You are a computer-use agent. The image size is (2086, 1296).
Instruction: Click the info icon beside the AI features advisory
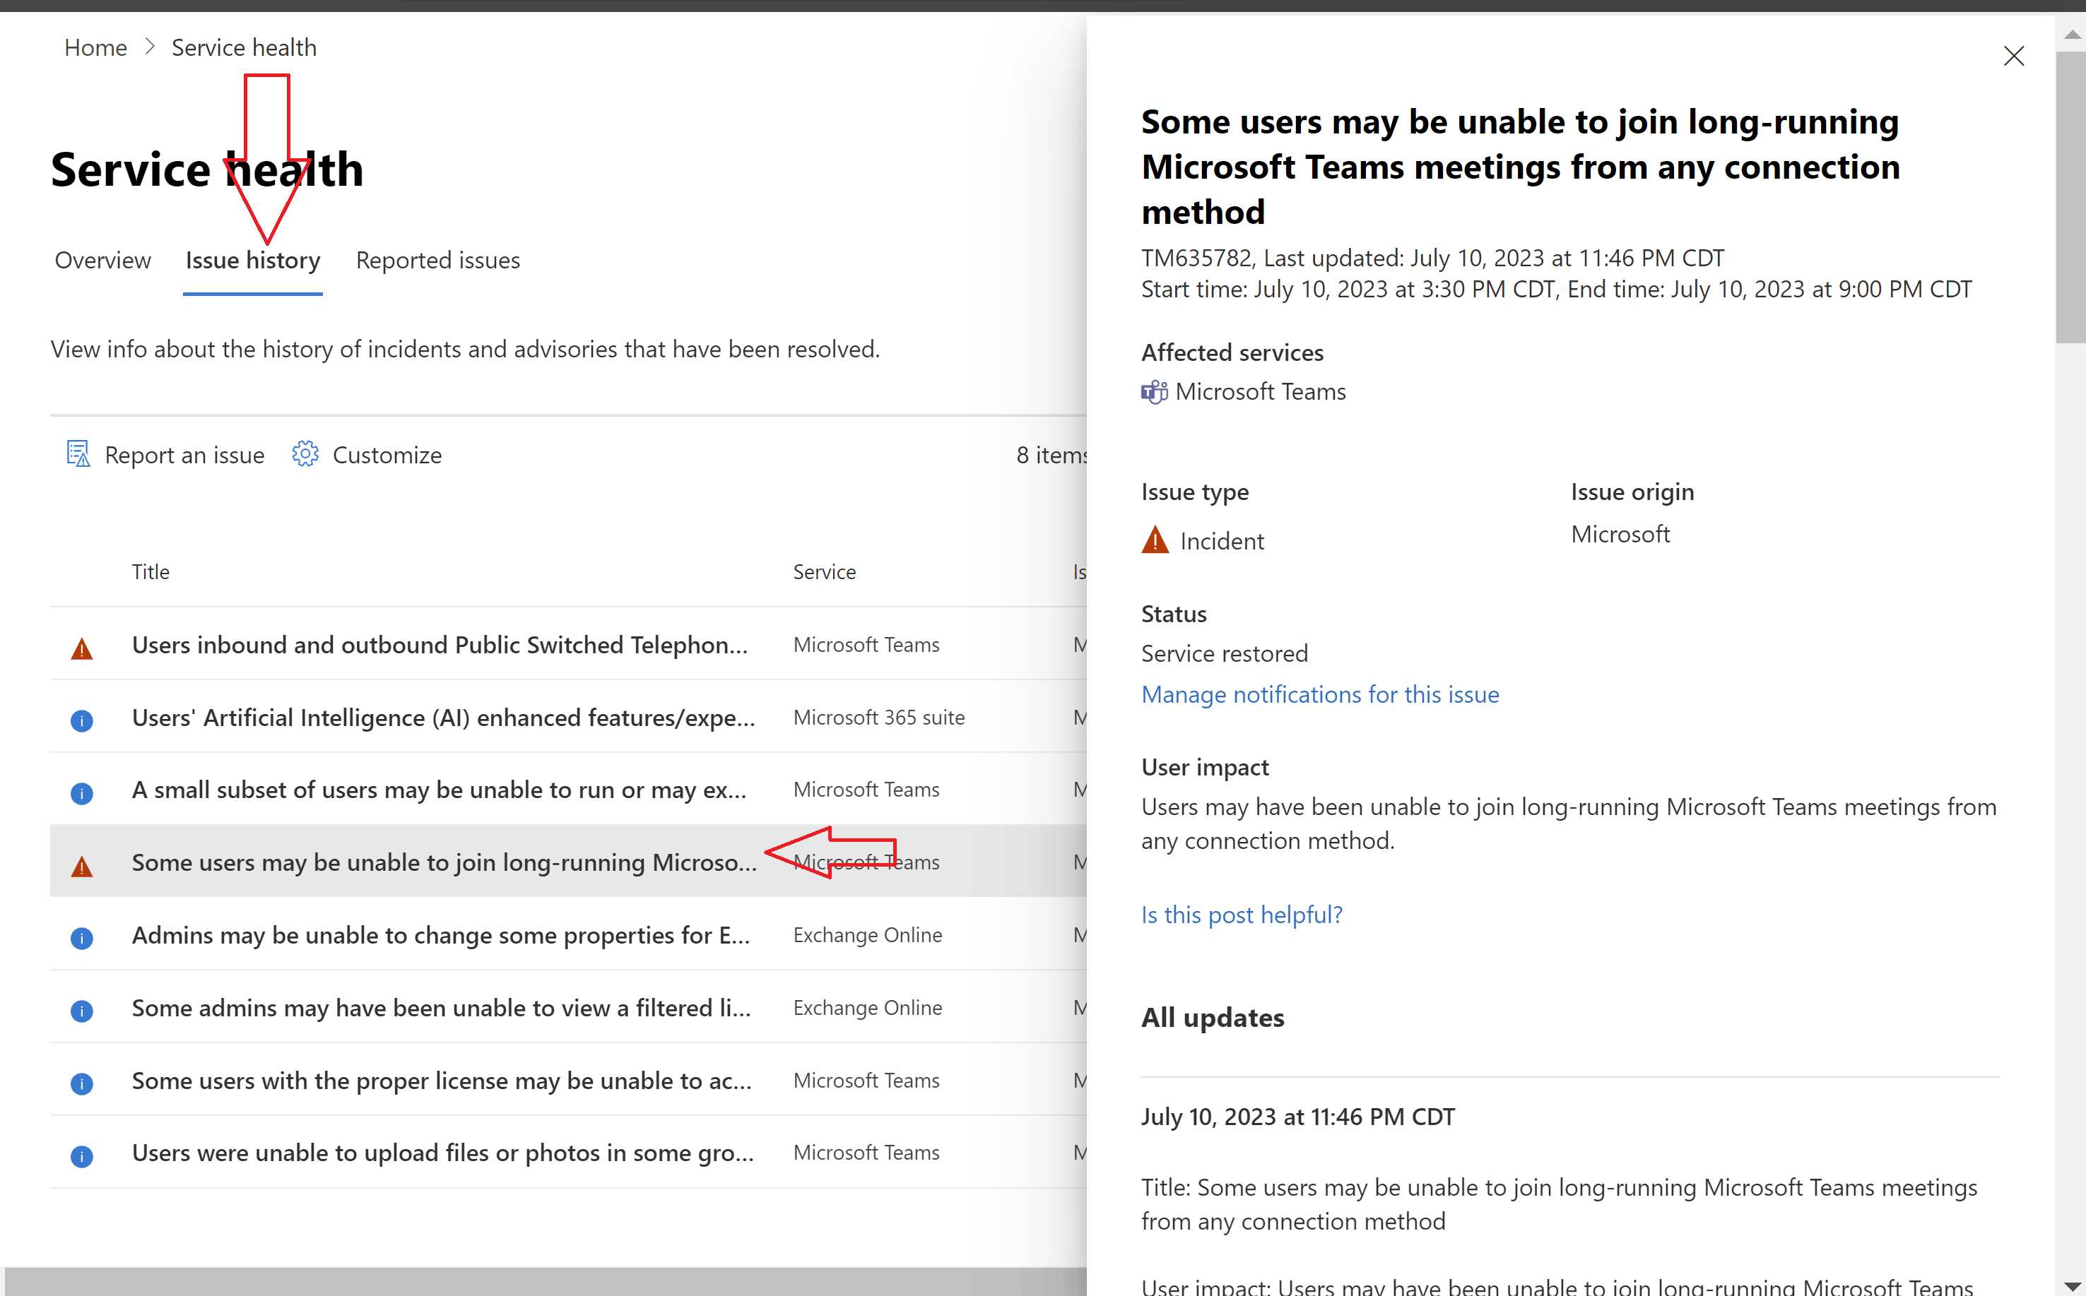click(81, 720)
